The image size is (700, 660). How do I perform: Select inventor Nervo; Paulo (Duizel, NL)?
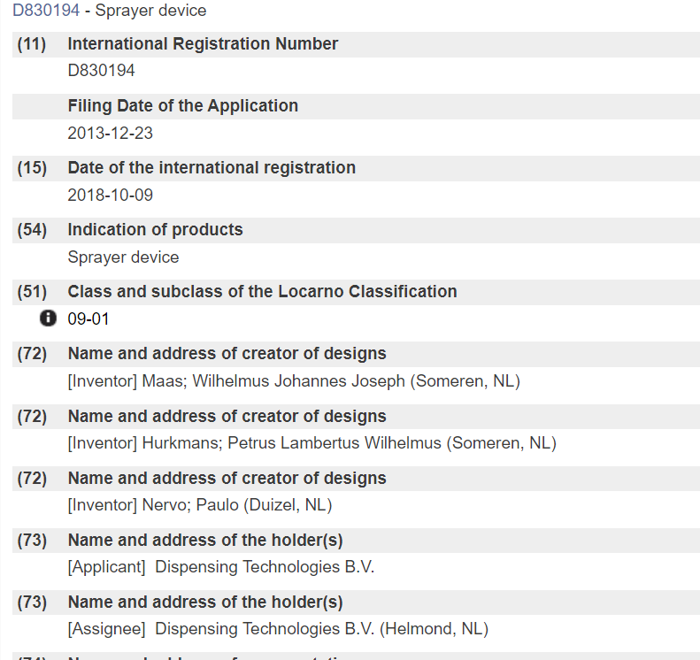coord(200,505)
